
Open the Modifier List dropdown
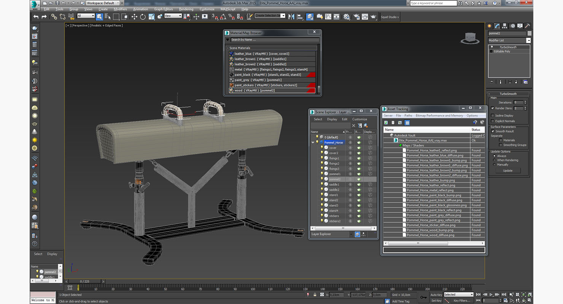pyautogui.click(x=528, y=40)
